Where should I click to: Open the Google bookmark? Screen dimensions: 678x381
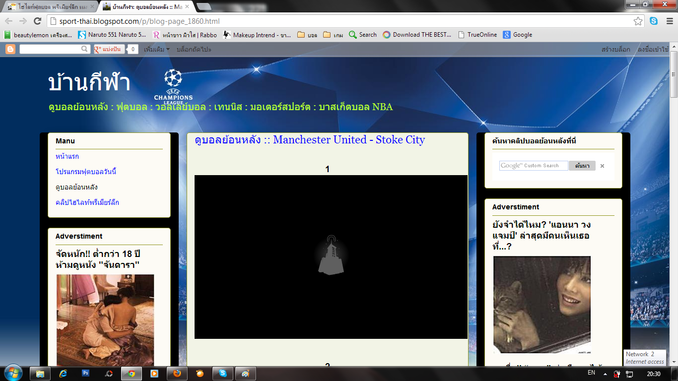pyautogui.click(x=517, y=35)
